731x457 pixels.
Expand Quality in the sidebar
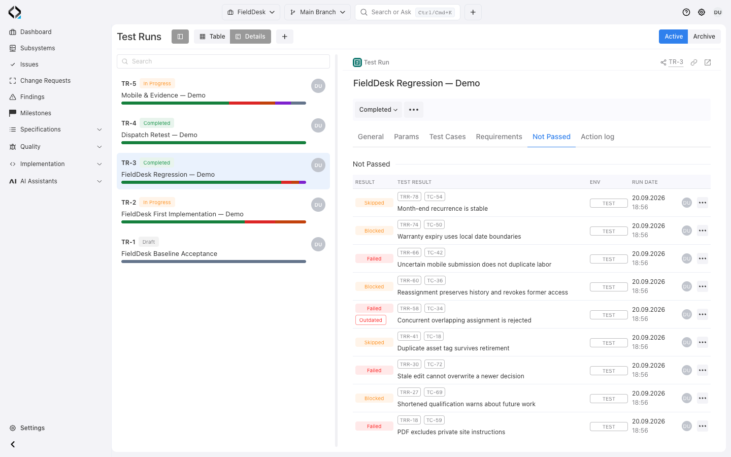click(x=56, y=147)
